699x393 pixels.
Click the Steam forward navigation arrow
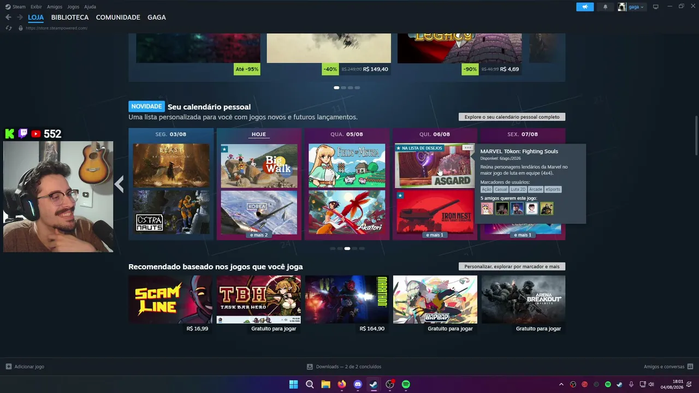[x=20, y=17]
